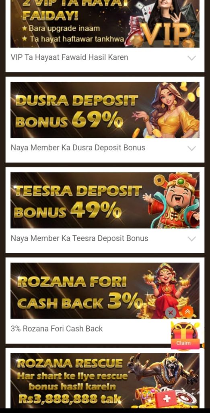Open Teesra Deposit Bonus 49% banner

coord(105,200)
